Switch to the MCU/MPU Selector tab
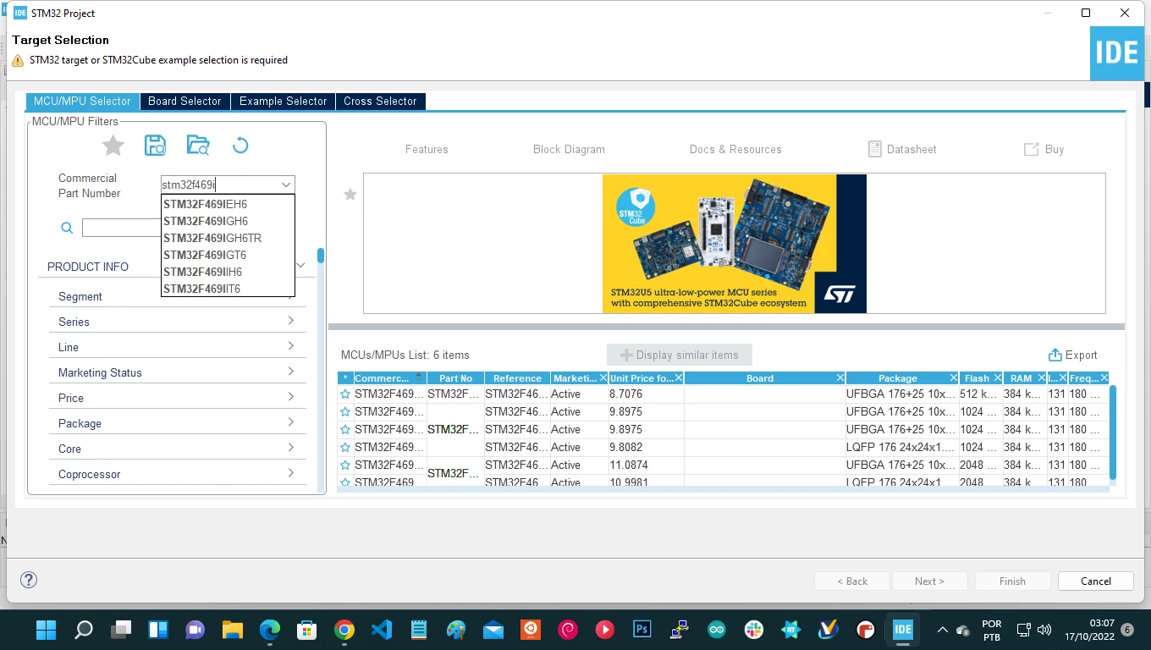The image size is (1151, 650). click(x=83, y=102)
